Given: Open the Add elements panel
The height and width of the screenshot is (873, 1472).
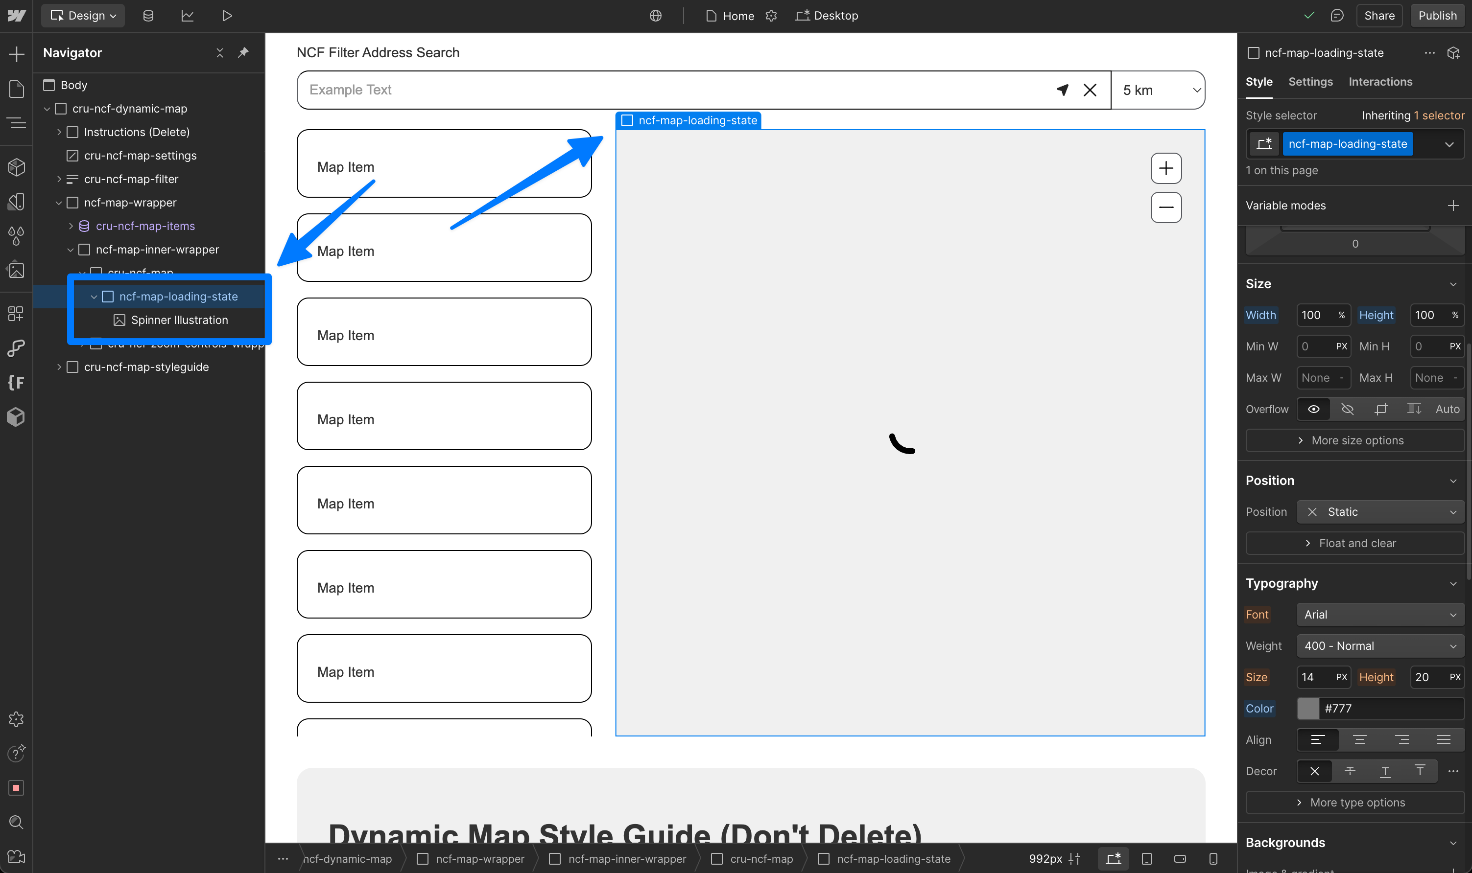Looking at the screenshot, I should pos(17,54).
